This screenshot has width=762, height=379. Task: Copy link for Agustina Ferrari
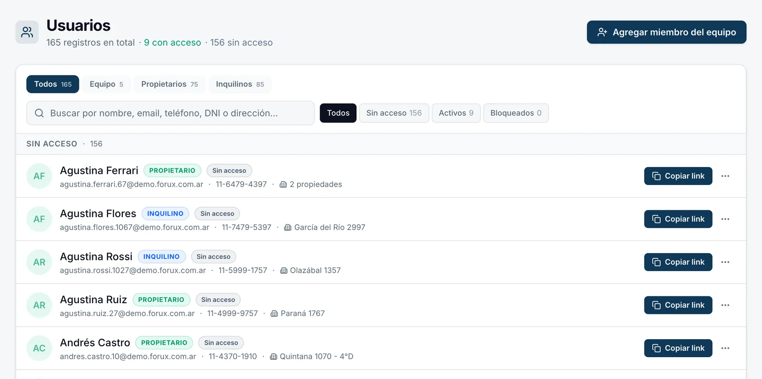(x=678, y=176)
